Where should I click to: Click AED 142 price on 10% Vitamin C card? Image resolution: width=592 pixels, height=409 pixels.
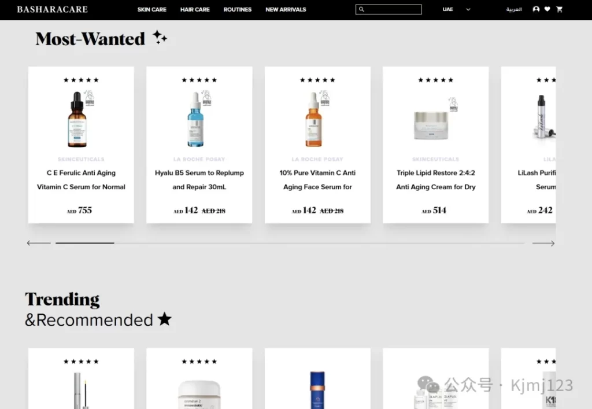[x=304, y=211]
